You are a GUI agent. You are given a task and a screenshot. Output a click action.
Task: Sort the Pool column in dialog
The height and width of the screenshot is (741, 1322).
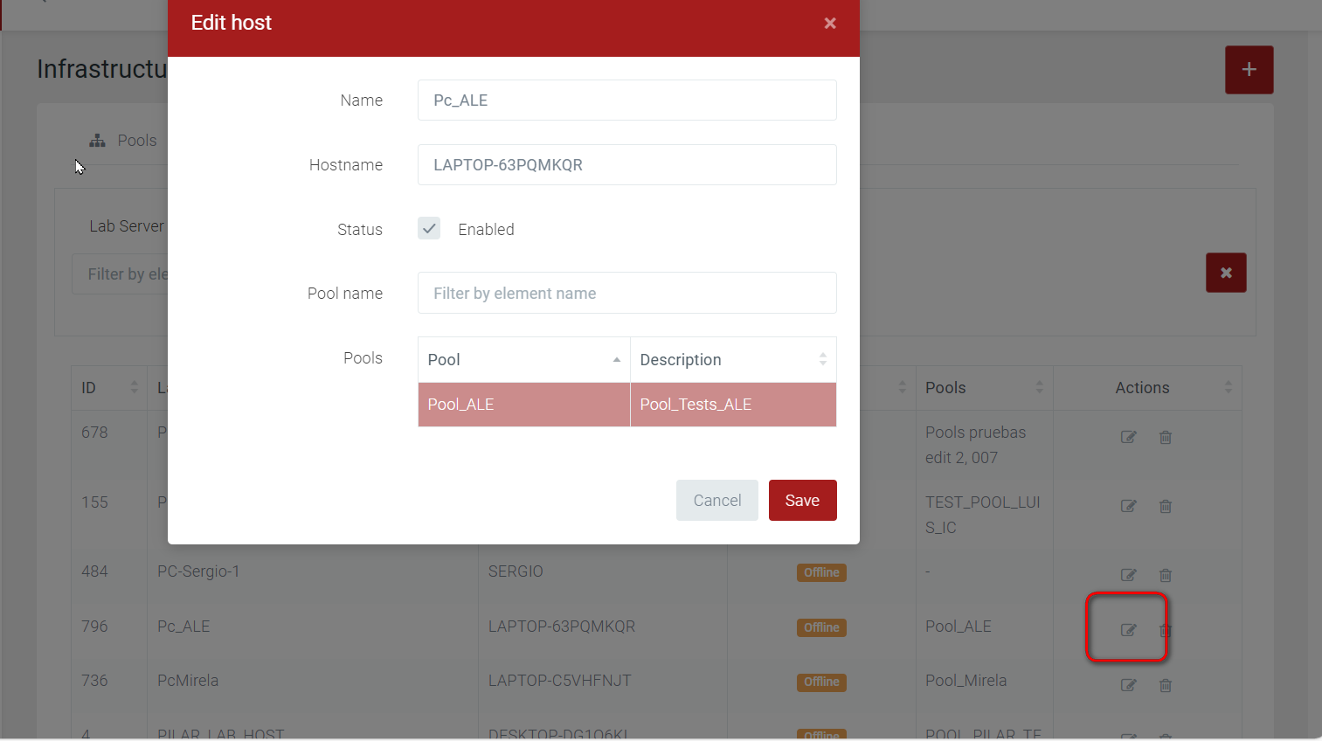click(x=524, y=360)
